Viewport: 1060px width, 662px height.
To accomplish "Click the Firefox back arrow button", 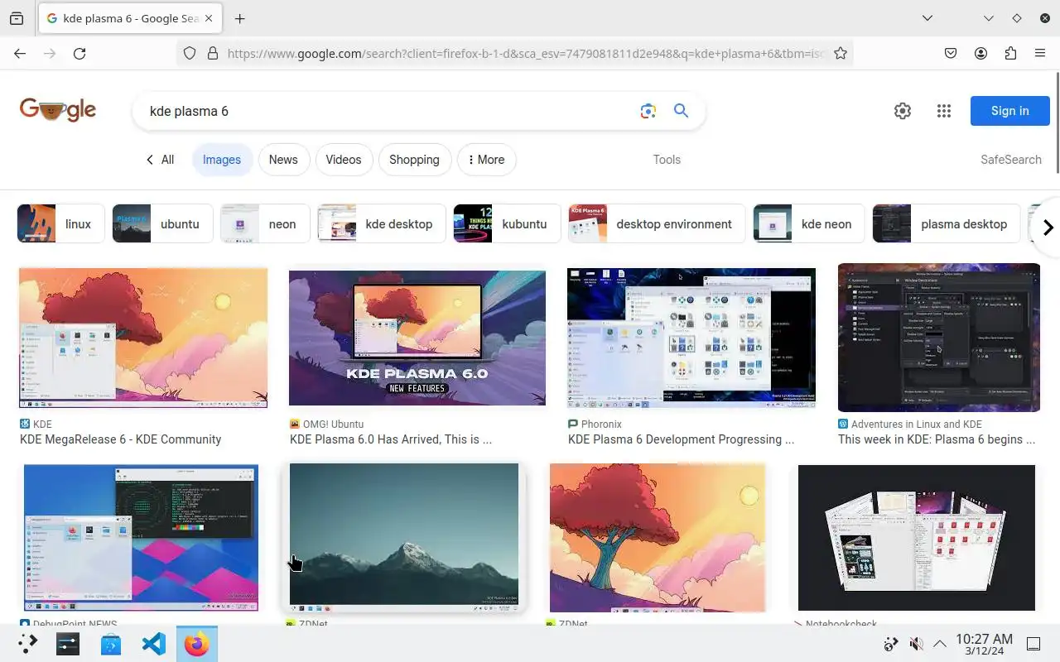I will pos(20,53).
